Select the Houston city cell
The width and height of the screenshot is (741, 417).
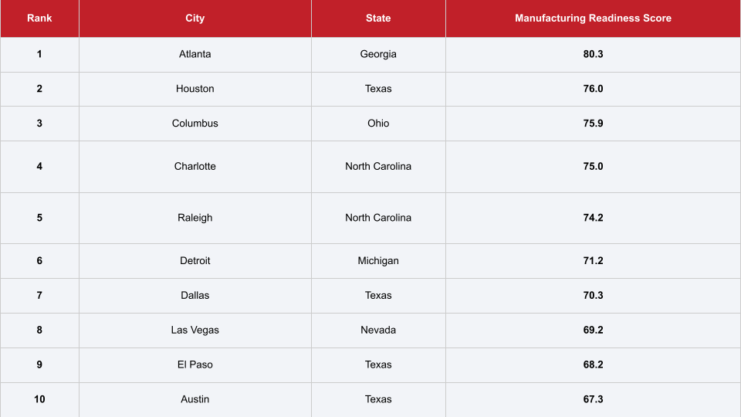click(x=195, y=89)
